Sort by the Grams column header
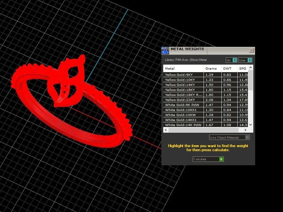Screen dimensions: 283x212 [x=212, y=68]
